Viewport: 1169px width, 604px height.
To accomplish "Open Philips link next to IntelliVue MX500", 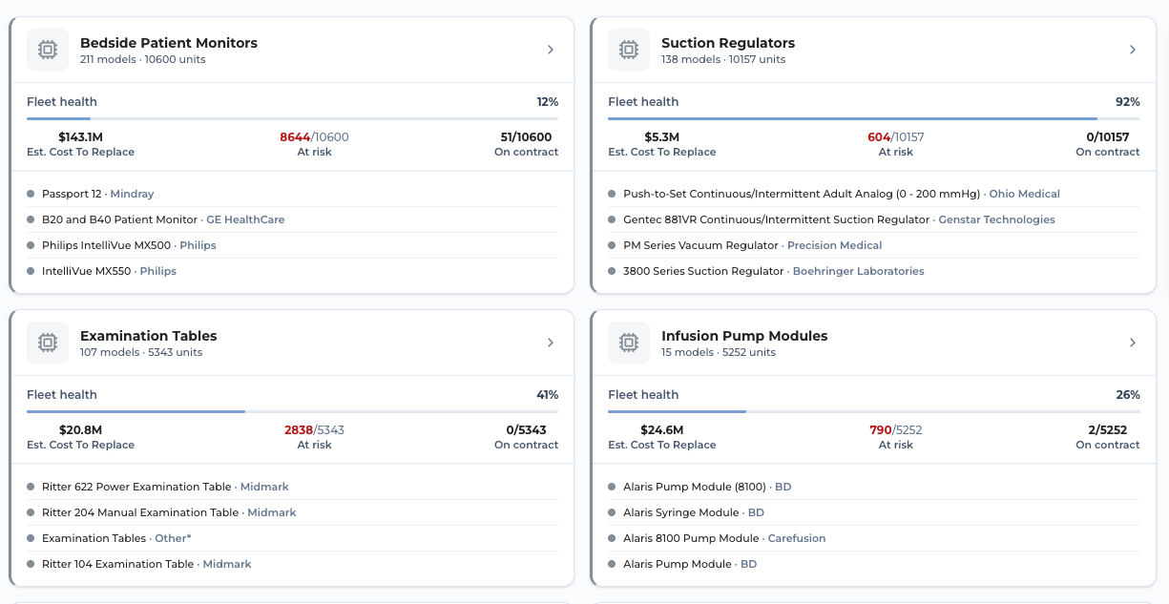I will click(x=198, y=245).
